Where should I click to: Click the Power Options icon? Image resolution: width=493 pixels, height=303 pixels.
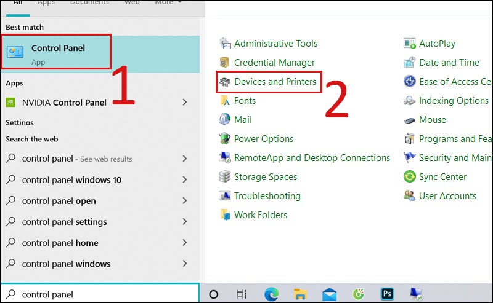225,139
